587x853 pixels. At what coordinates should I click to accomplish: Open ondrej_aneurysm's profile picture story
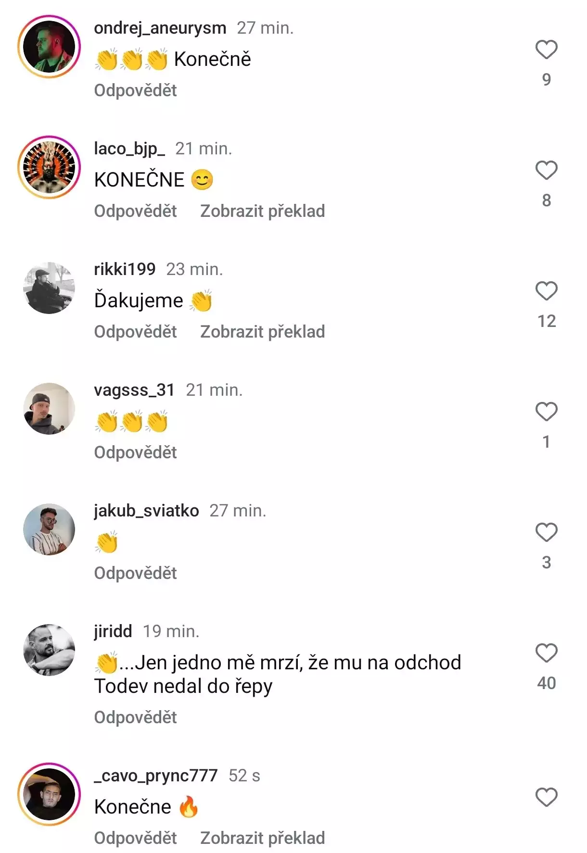pos(49,47)
